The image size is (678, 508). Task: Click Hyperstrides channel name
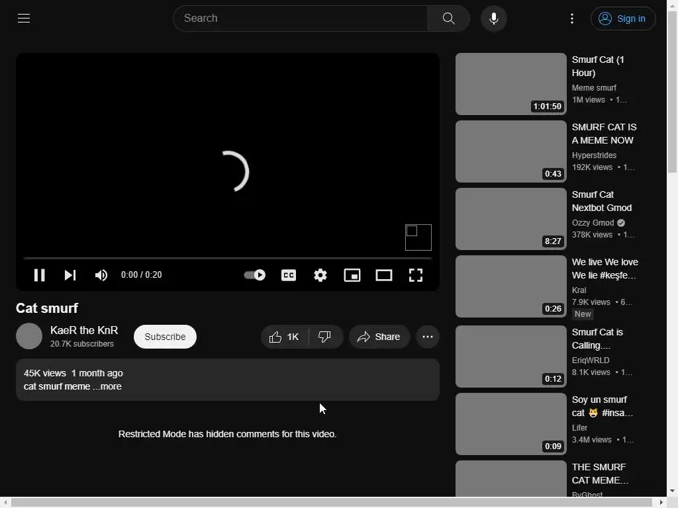pyautogui.click(x=594, y=155)
